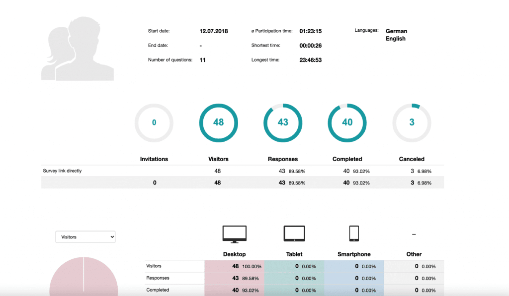Click the Other dash placeholder icon
The width and height of the screenshot is (509, 296).
coord(414,234)
